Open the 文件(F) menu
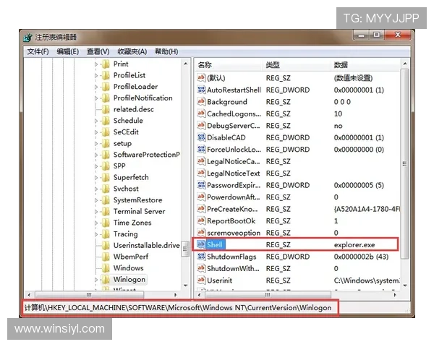 [38, 52]
